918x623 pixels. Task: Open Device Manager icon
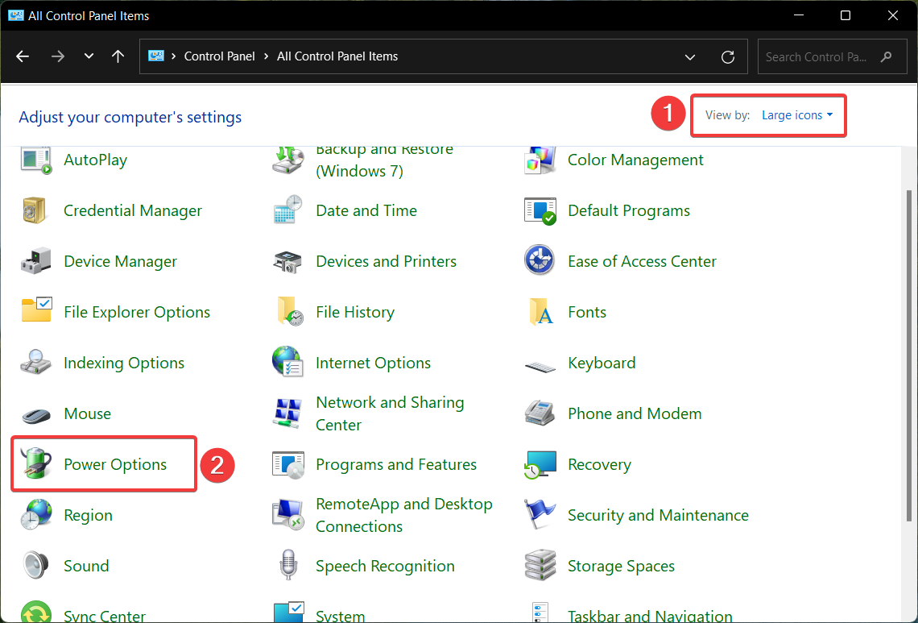coord(36,262)
